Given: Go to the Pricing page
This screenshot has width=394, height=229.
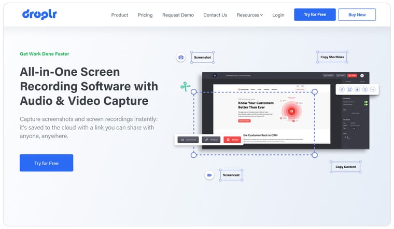Looking at the screenshot, I should click(145, 15).
